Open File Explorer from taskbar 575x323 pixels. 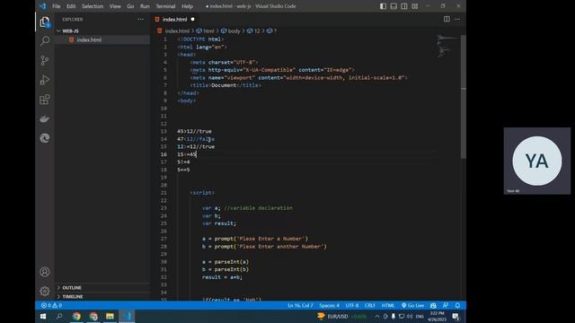(110, 317)
